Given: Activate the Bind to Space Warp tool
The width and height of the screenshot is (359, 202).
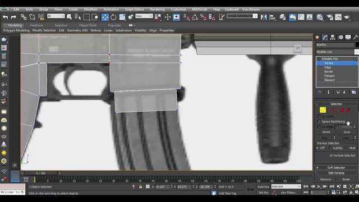Looking at the screenshot, I should pos(41,17).
